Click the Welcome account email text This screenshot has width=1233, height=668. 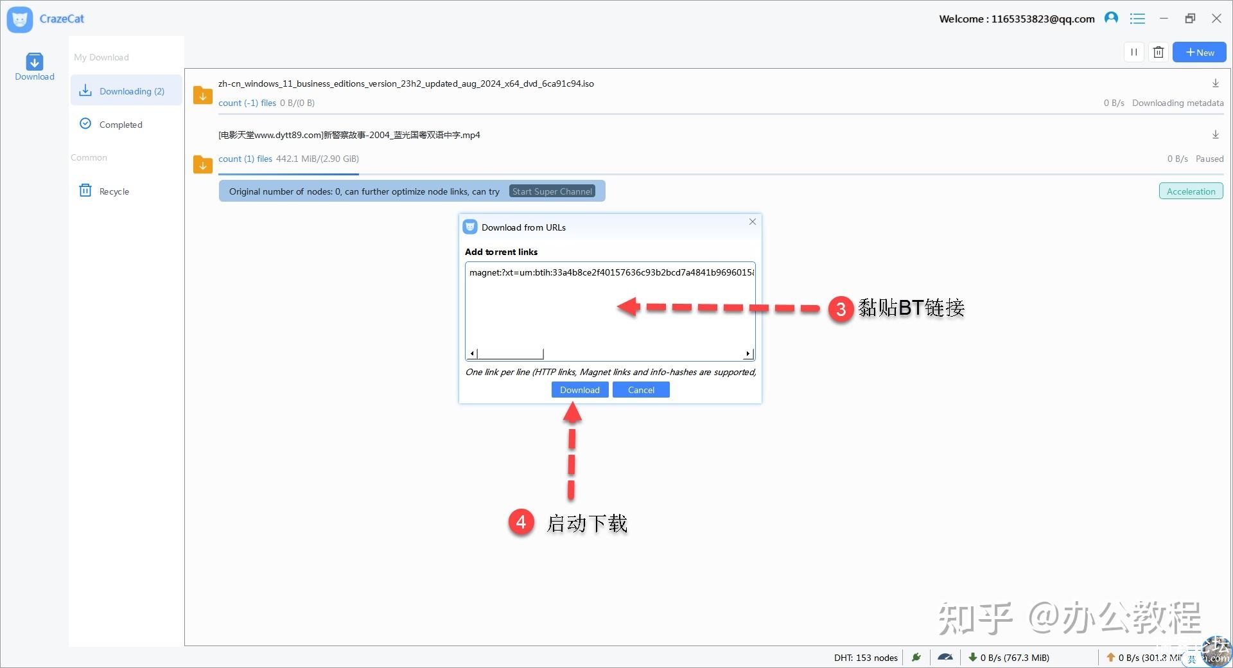click(1017, 19)
